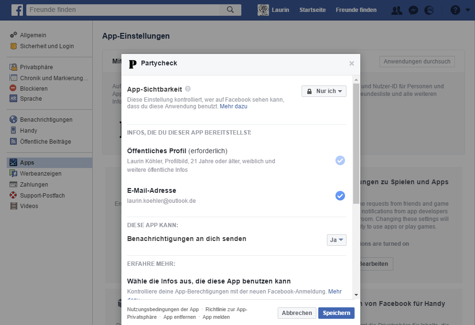Image resolution: width=475 pixels, height=325 pixels.
Task: Open Nutzungsbedingungen der App link
Action: 163,309
